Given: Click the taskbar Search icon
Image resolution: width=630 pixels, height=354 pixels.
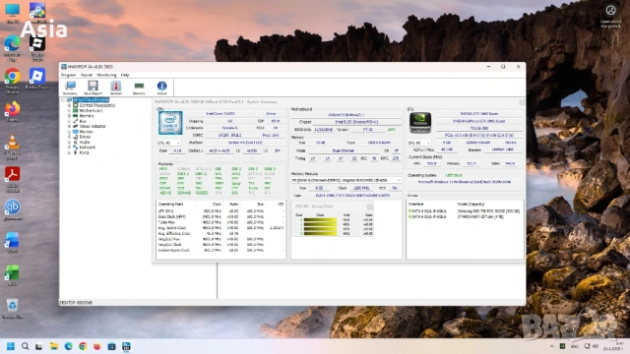Looking at the screenshot, I should pyautogui.click(x=25, y=346).
